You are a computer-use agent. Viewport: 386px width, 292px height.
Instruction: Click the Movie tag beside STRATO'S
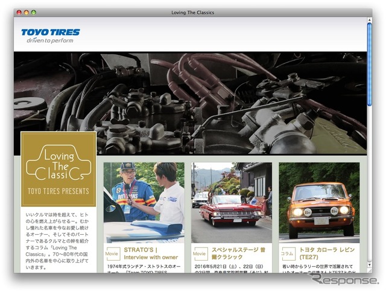(x=113, y=253)
